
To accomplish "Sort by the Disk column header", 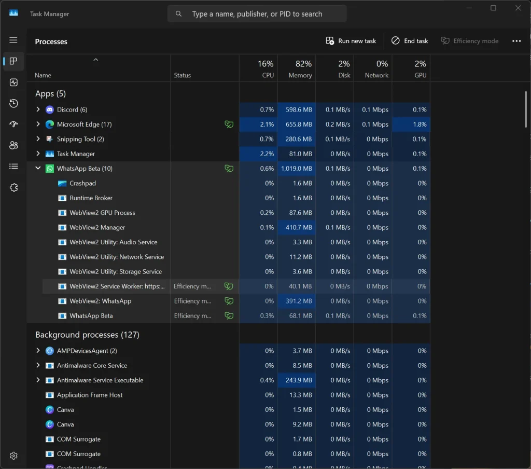I will 335,68.
